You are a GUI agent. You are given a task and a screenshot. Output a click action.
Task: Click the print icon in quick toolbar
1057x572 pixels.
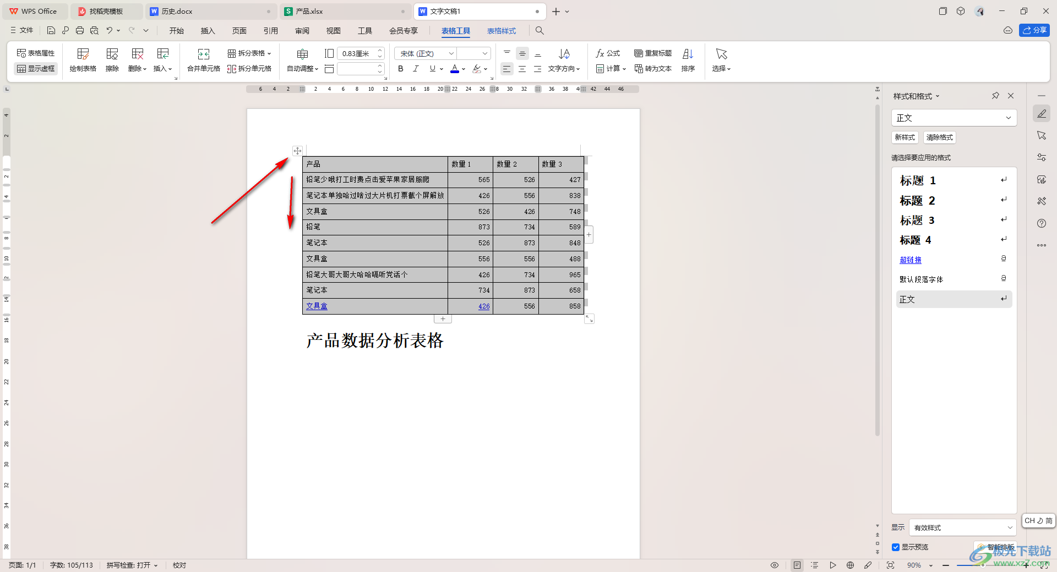tap(80, 31)
